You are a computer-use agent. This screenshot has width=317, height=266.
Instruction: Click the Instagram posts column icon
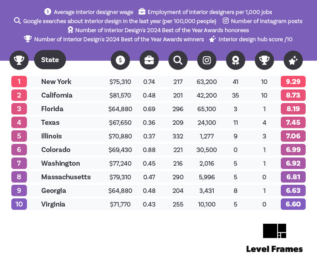pyautogui.click(x=207, y=60)
